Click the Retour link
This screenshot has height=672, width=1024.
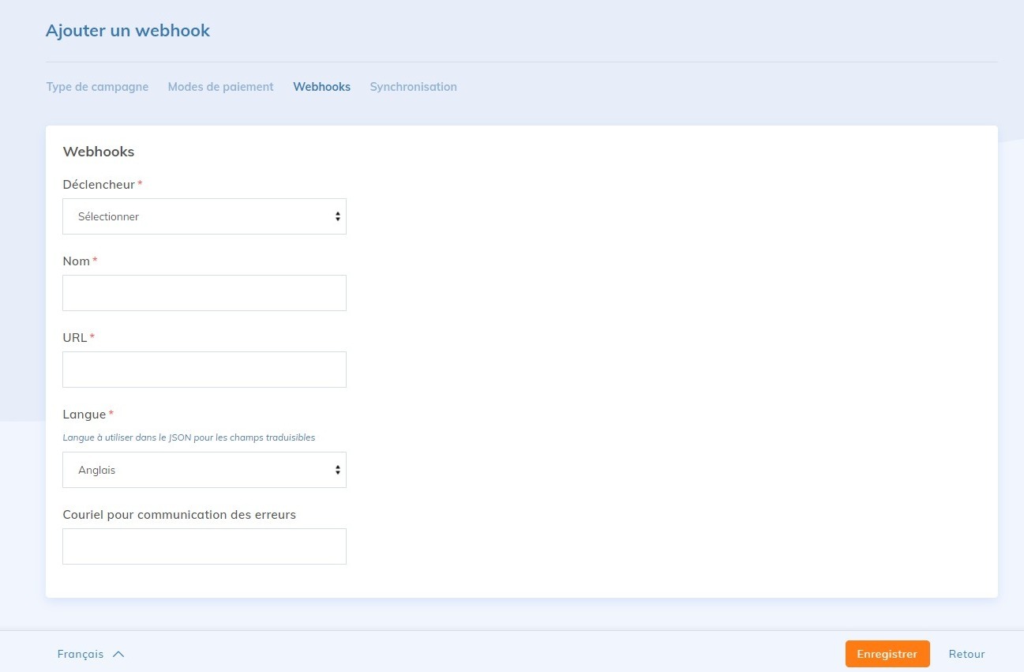pyautogui.click(x=966, y=653)
